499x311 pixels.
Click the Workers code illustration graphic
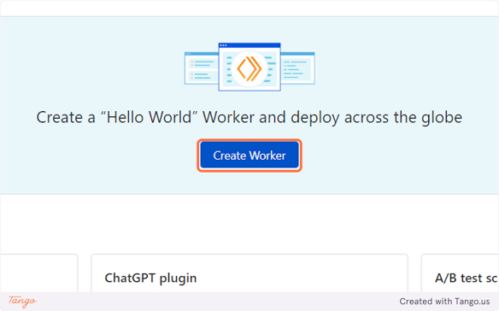(x=249, y=67)
